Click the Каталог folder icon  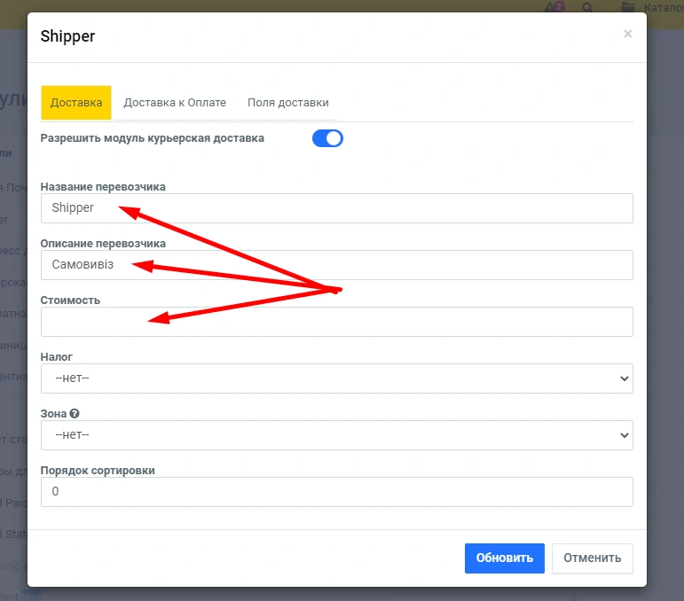[628, 7]
